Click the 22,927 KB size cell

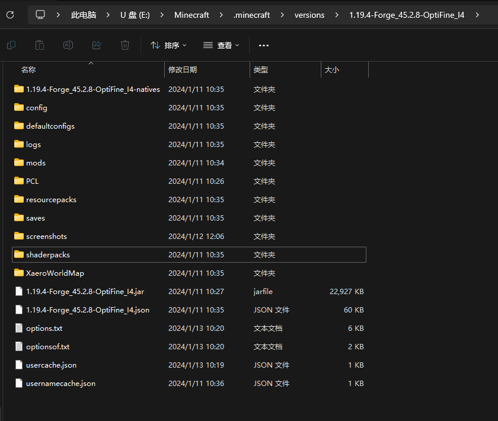pos(346,291)
